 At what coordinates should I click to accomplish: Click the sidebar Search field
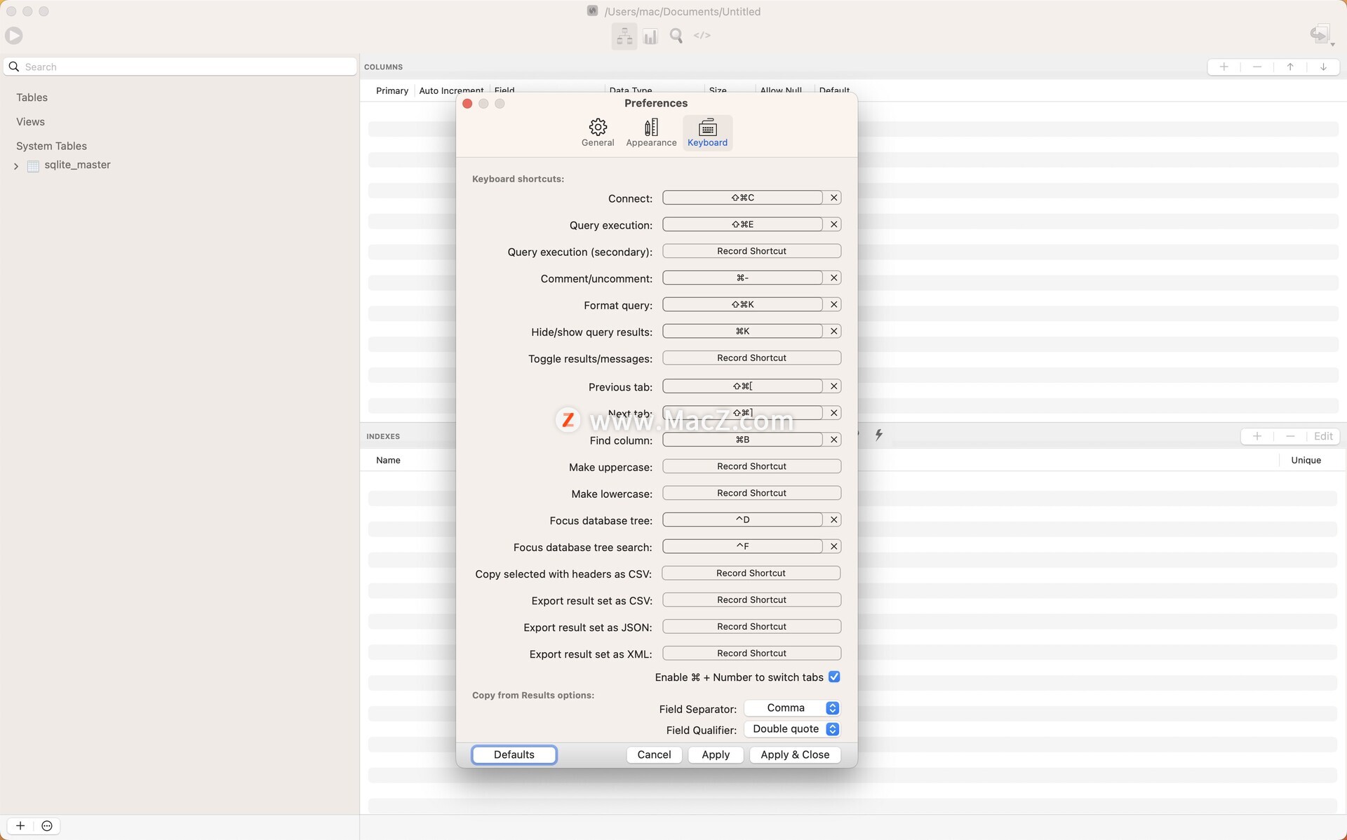click(181, 67)
